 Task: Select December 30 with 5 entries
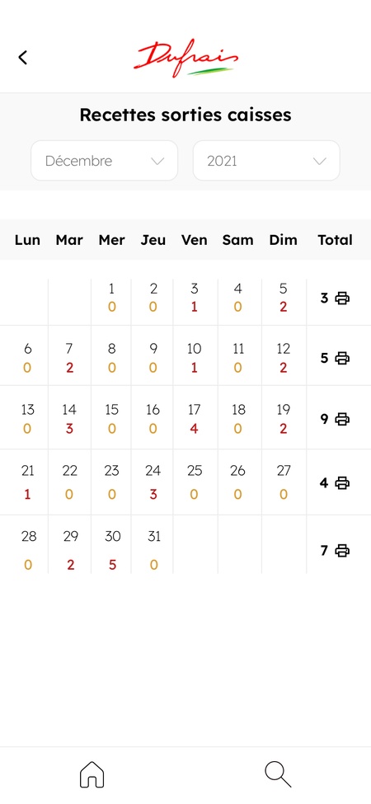112,550
